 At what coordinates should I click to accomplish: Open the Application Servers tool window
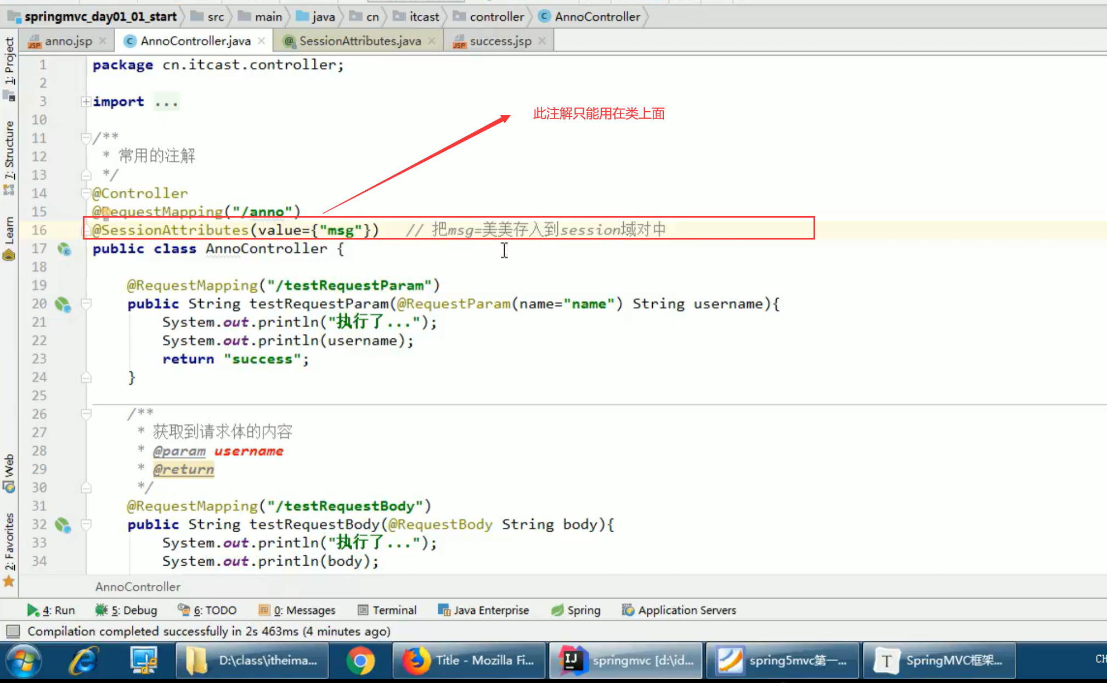click(679, 610)
